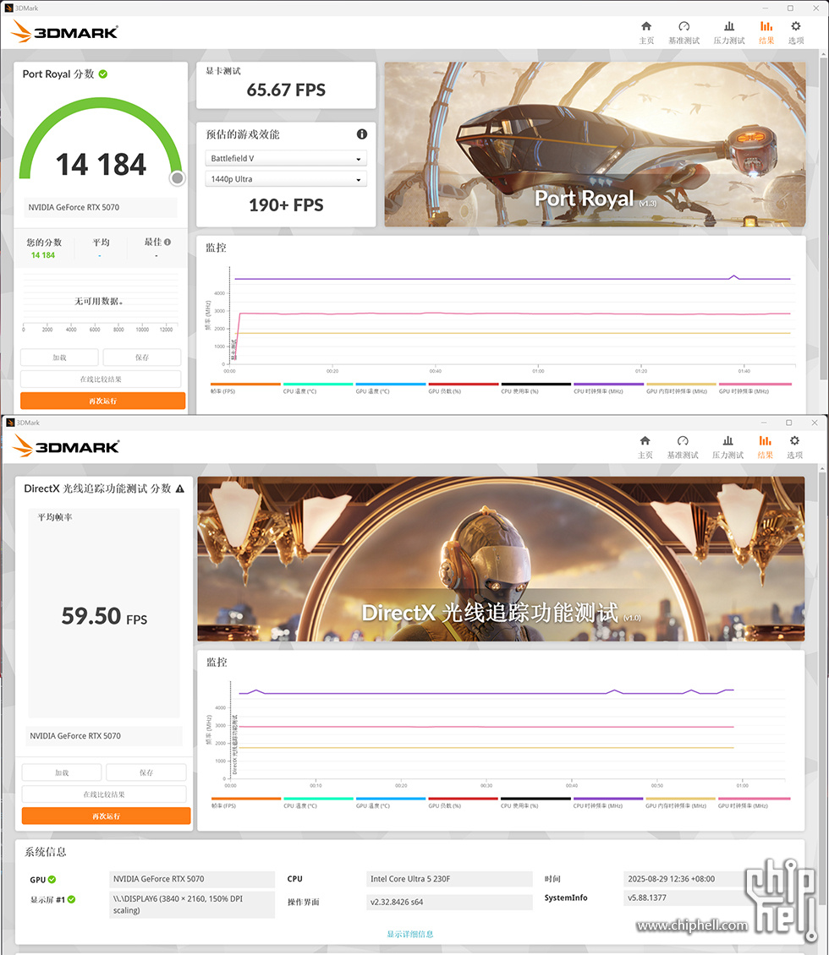Screen dimensions: 829x955
Task: Click DISPLAY6 3840 × 2160 display field
Action: (x=192, y=904)
